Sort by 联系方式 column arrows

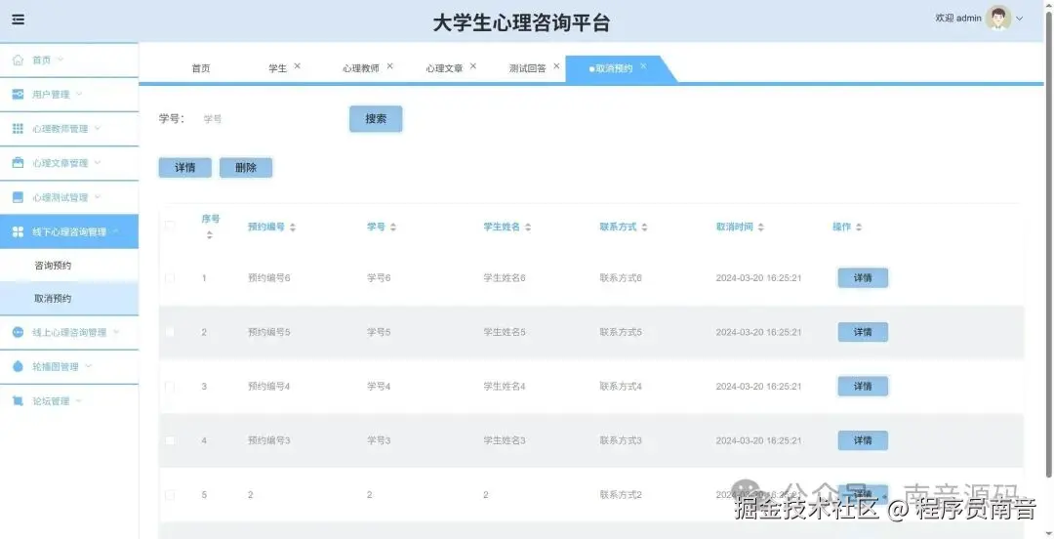coord(644,228)
